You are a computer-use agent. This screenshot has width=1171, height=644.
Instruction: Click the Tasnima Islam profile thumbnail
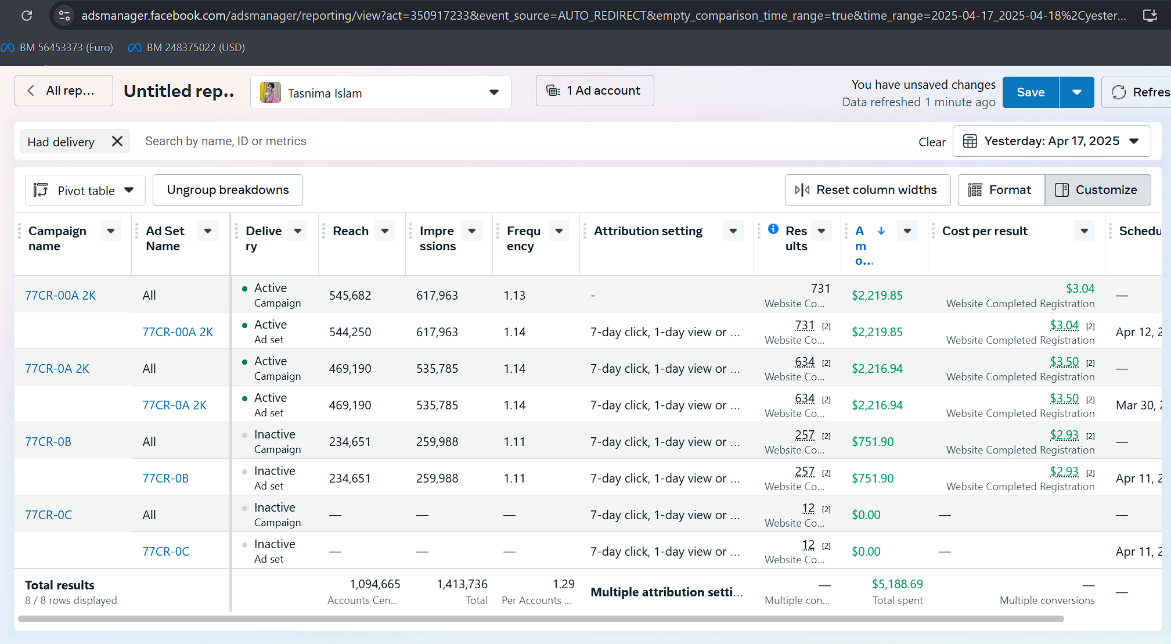pos(271,92)
